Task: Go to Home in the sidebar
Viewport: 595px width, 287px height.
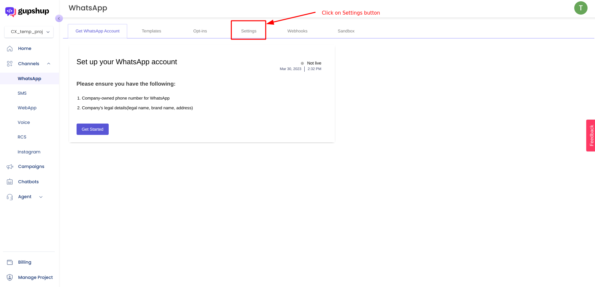Action: [x=25, y=49]
